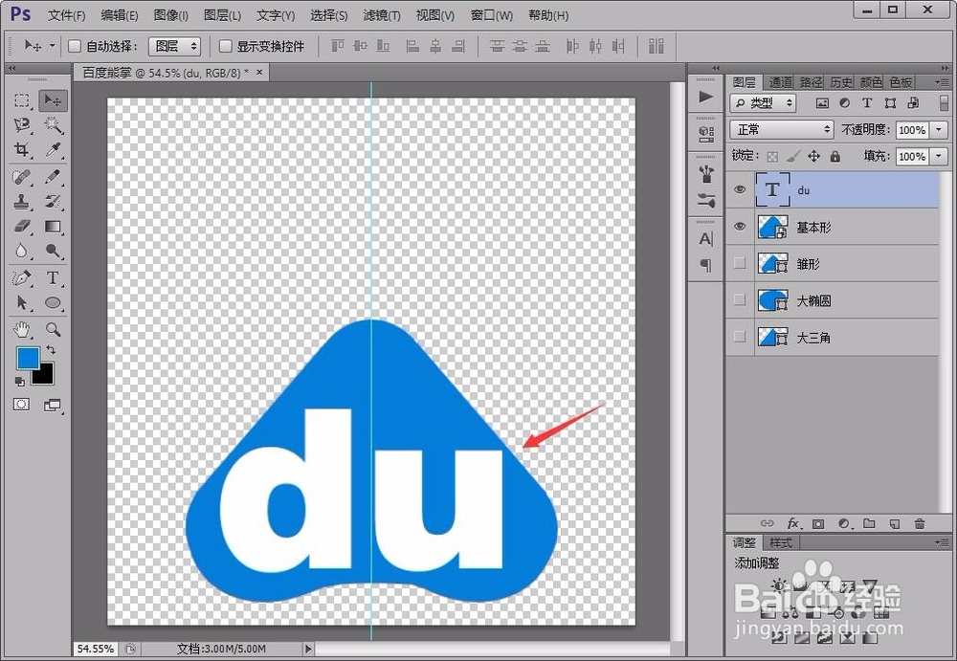Open the layers panel flyout menu
The height and width of the screenshot is (661, 957).
pos(941,81)
